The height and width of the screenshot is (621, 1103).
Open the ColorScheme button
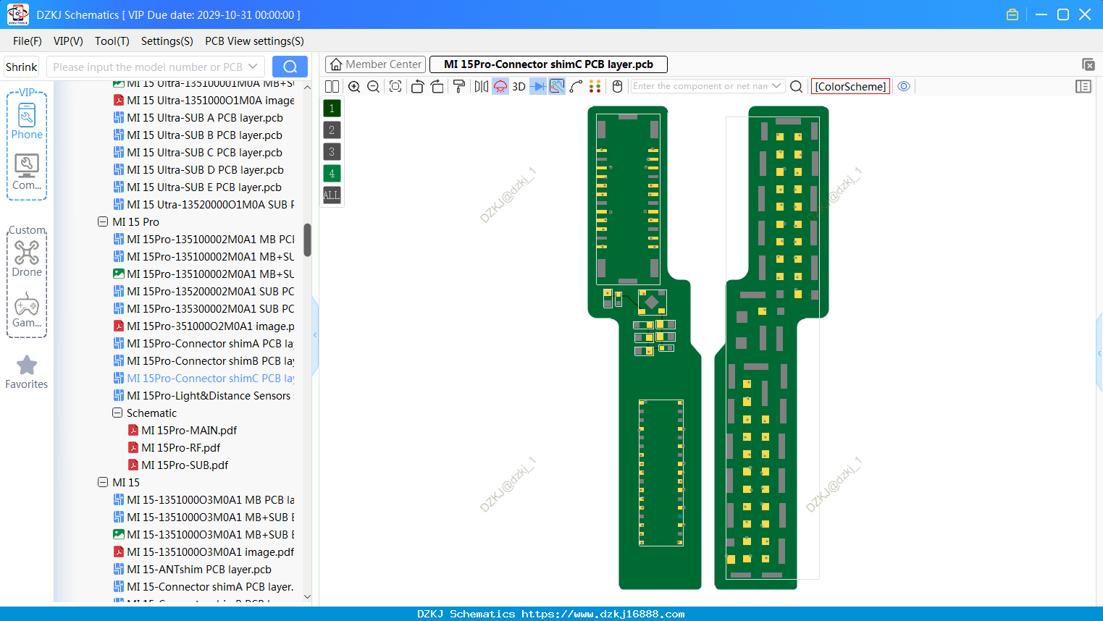click(x=850, y=86)
